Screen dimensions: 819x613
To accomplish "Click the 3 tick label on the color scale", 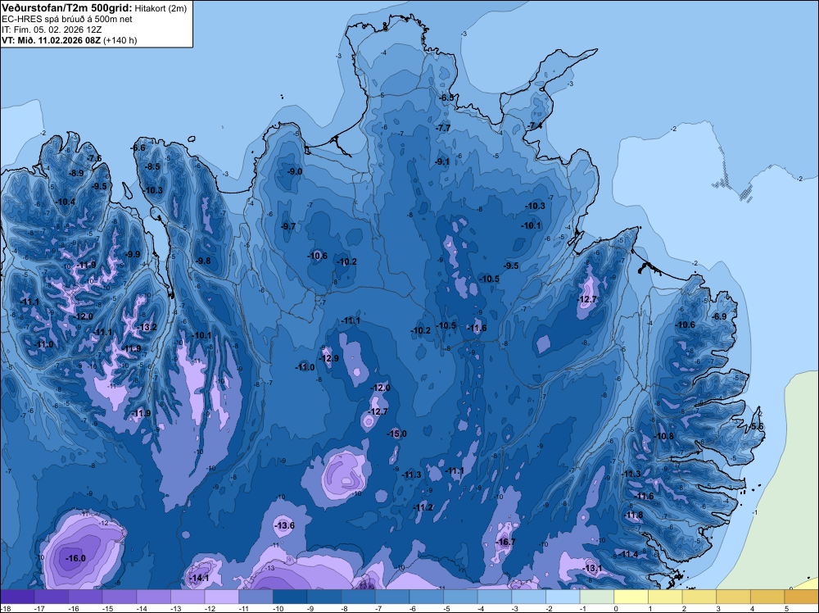I will 719,608.
